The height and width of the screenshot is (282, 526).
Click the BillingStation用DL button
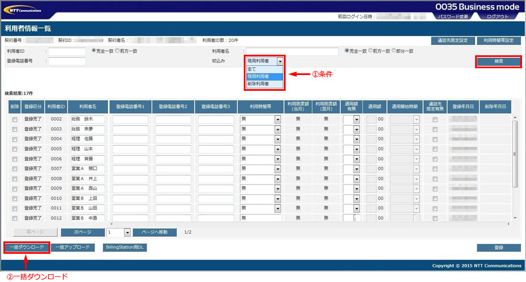tap(124, 247)
